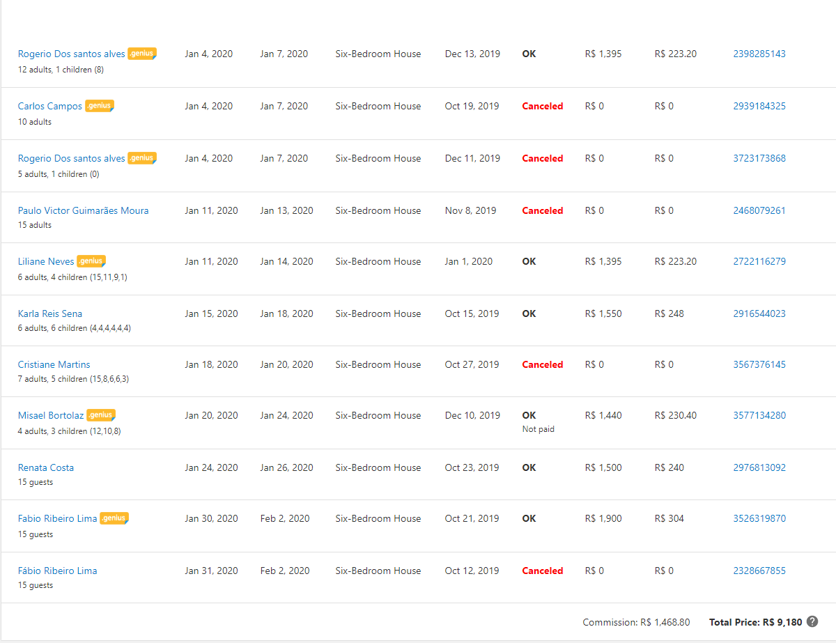Image resolution: width=836 pixels, height=643 pixels.
Task: Open Carlos Campos guest details
Action: (50, 107)
